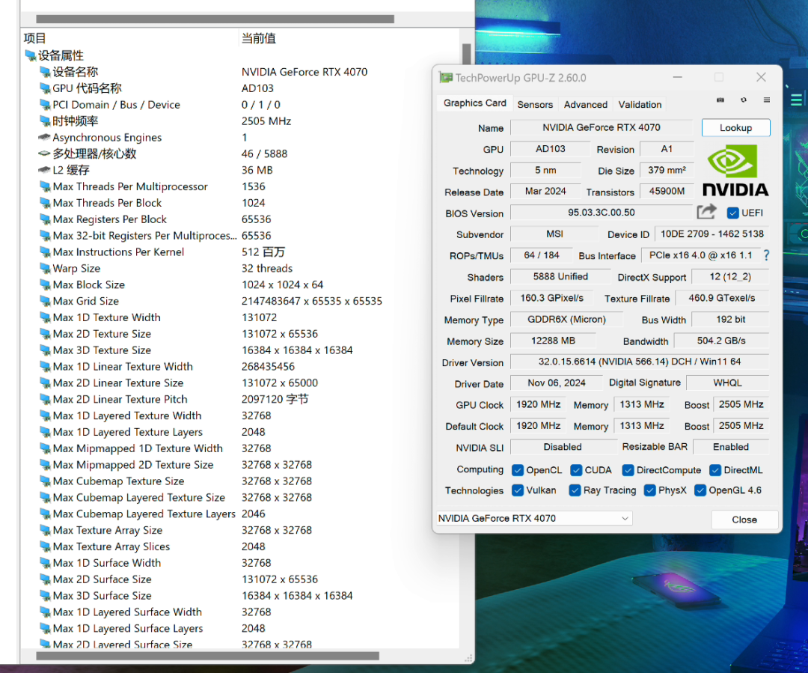Close the GPU-Z window with X
This screenshot has width=808, height=673.
tap(761, 77)
